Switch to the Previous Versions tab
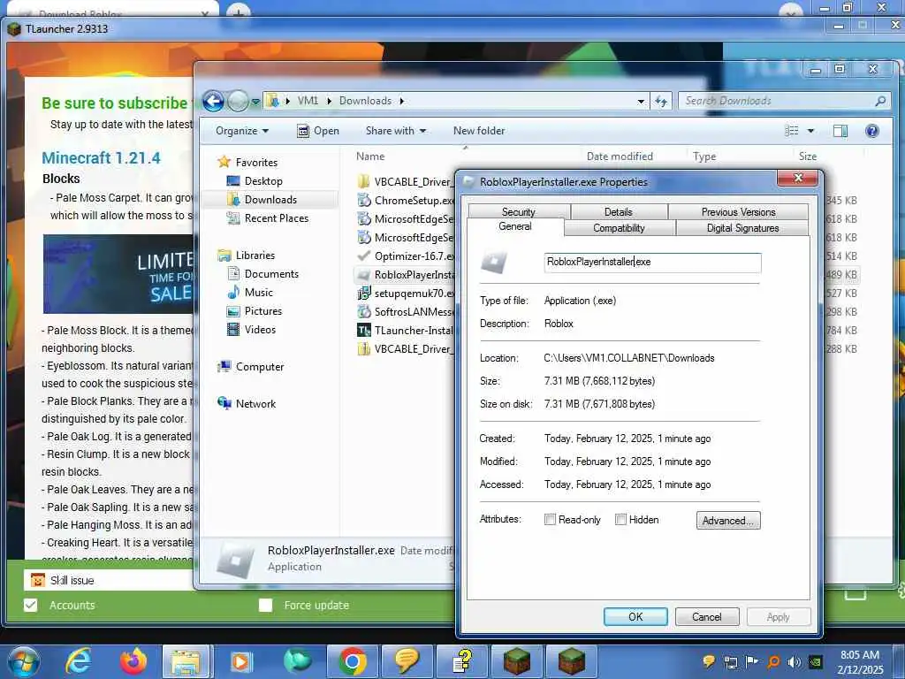 (x=738, y=212)
